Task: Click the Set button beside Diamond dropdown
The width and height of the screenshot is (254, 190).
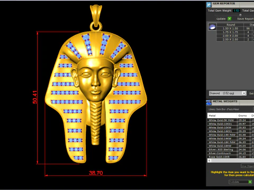Action: (x=251, y=93)
